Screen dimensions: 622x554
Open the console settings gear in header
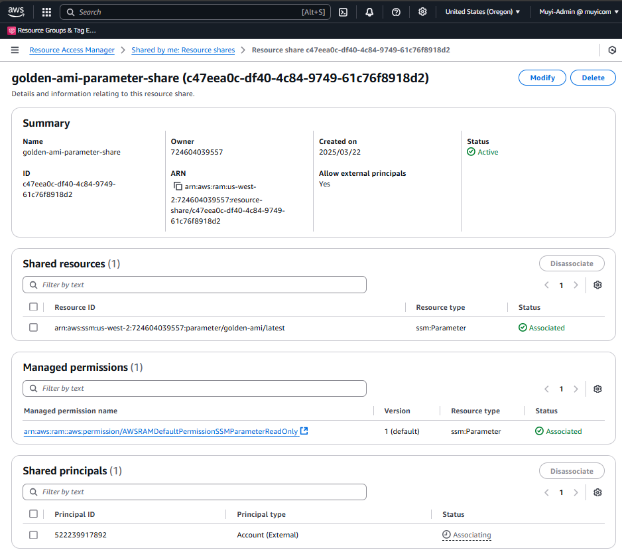[x=422, y=12]
